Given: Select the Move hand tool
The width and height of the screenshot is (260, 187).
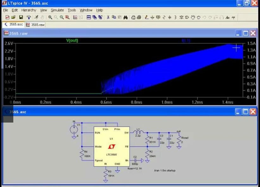Looking at the screenshot, I should 193,17.
